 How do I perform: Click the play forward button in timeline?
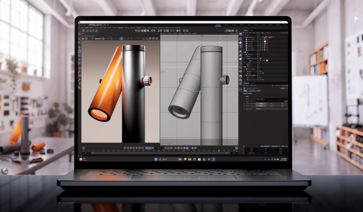point(133,148)
